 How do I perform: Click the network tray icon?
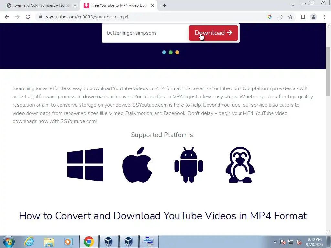click(x=291, y=242)
